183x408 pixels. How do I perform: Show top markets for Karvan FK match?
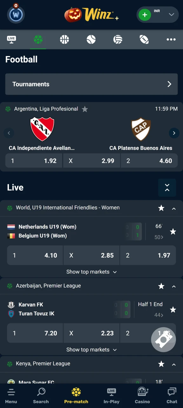91,349
